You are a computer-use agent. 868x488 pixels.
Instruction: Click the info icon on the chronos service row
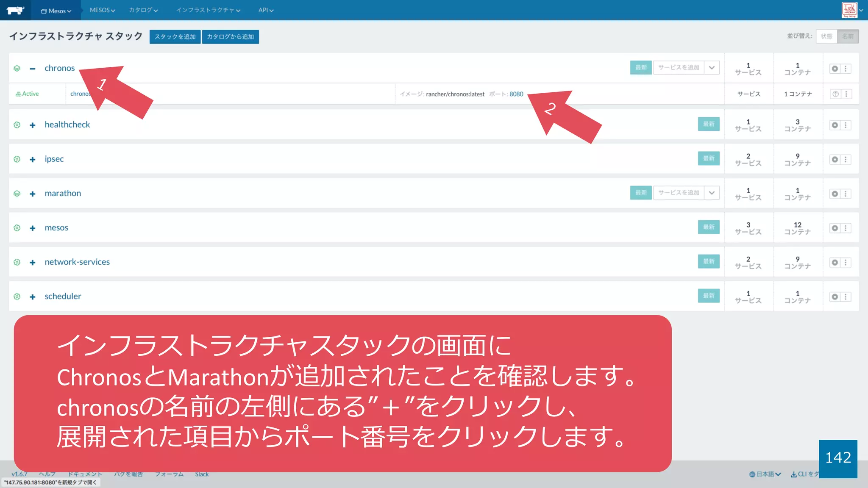[x=835, y=94]
